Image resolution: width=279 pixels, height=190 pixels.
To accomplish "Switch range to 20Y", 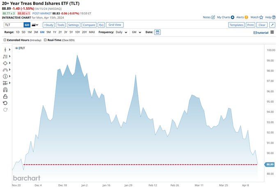I will tap(85, 32).
